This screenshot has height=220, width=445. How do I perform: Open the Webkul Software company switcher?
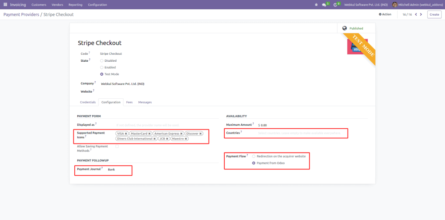[365, 5]
